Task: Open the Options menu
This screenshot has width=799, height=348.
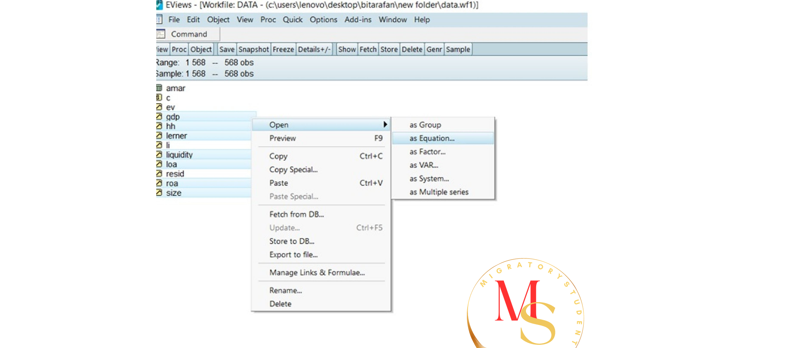Action: (323, 20)
